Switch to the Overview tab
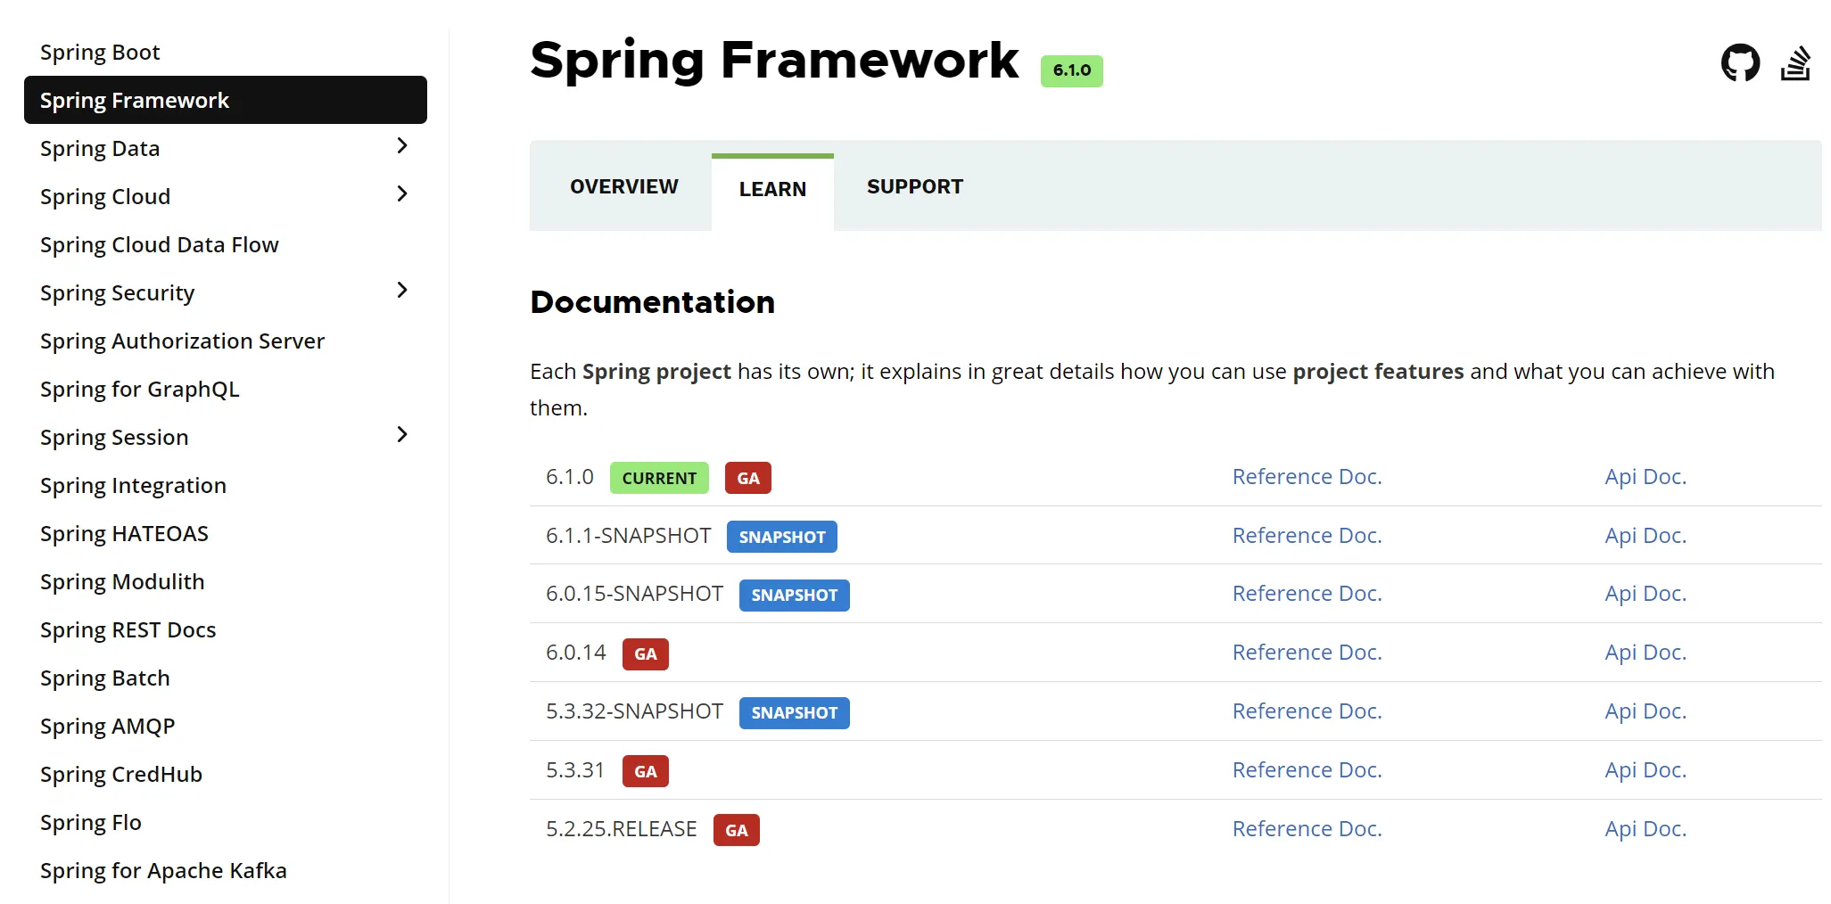The image size is (1831, 904). point(623,186)
